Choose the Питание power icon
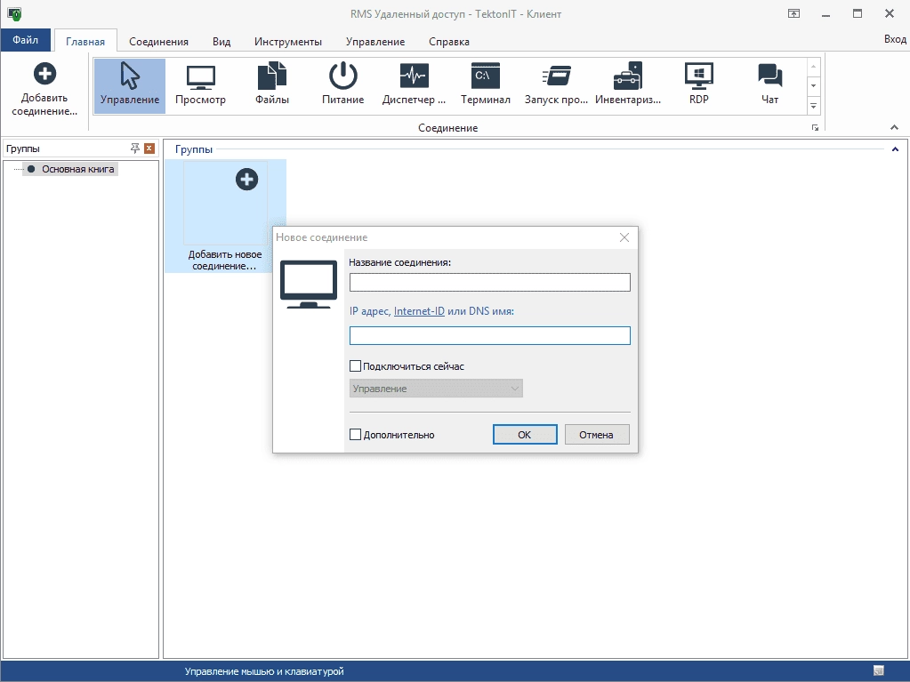The width and height of the screenshot is (910, 682). (x=343, y=86)
